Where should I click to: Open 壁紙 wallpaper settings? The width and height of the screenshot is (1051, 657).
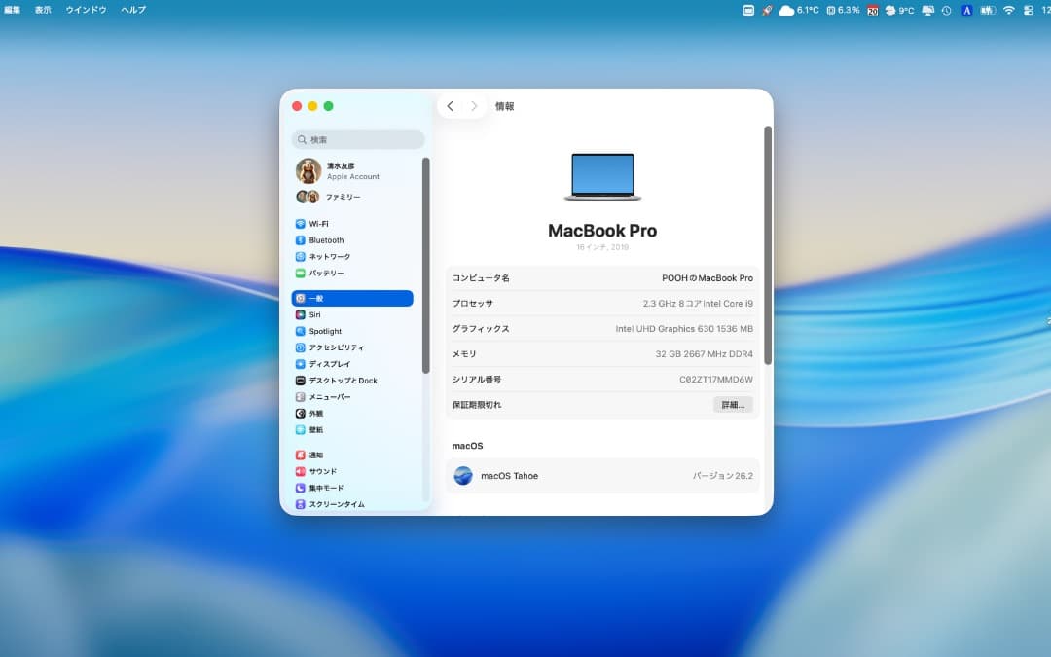click(x=316, y=429)
